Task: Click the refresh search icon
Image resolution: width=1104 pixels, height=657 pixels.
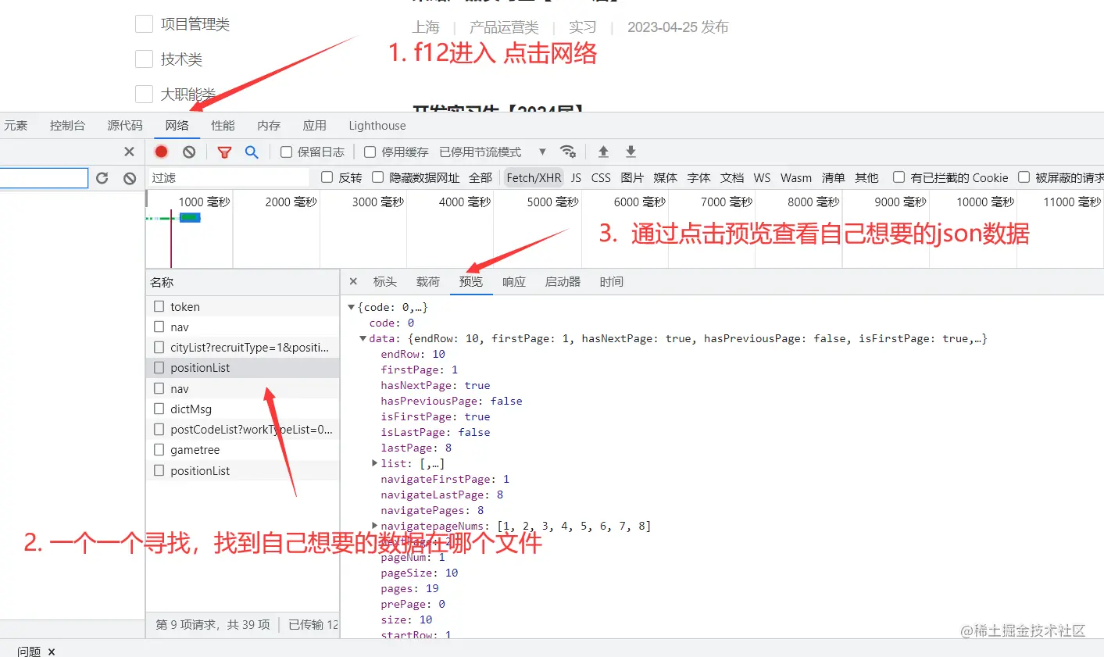Action: [x=102, y=178]
